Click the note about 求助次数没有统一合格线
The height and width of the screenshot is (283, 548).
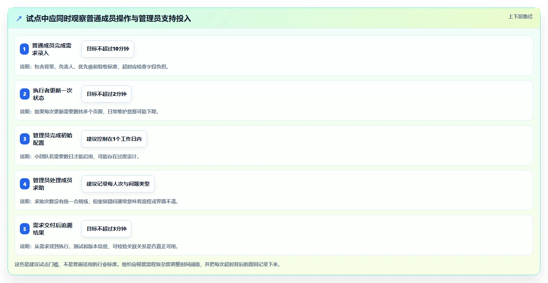coord(99,201)
